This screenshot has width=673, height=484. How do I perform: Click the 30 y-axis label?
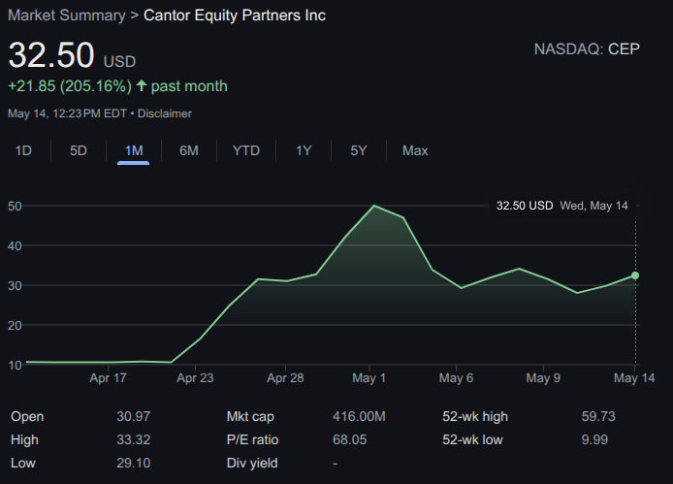pos(15,285)
